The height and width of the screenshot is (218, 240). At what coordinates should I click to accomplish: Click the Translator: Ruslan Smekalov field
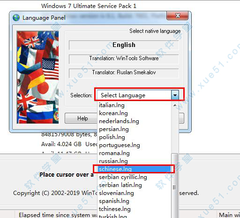click(x=124, y=73)
